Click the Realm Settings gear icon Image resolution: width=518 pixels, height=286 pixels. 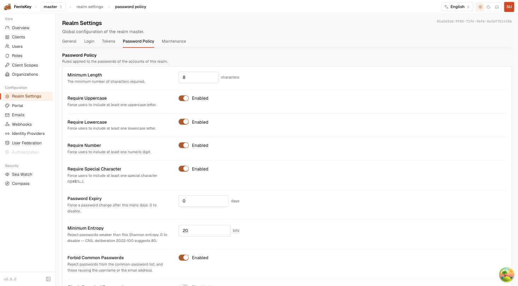click(7, 96)
